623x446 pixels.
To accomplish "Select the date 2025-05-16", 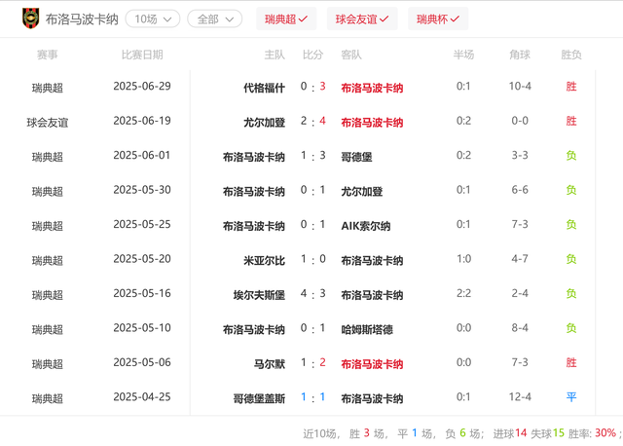I will (x=142, y=293).
